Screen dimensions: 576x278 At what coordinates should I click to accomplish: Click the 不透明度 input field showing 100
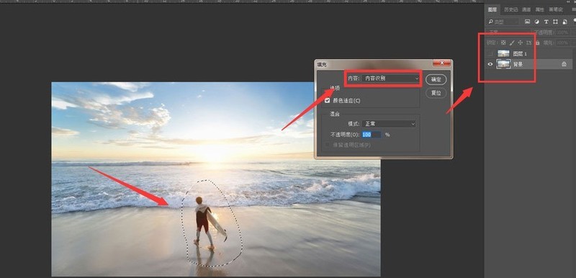372,135
